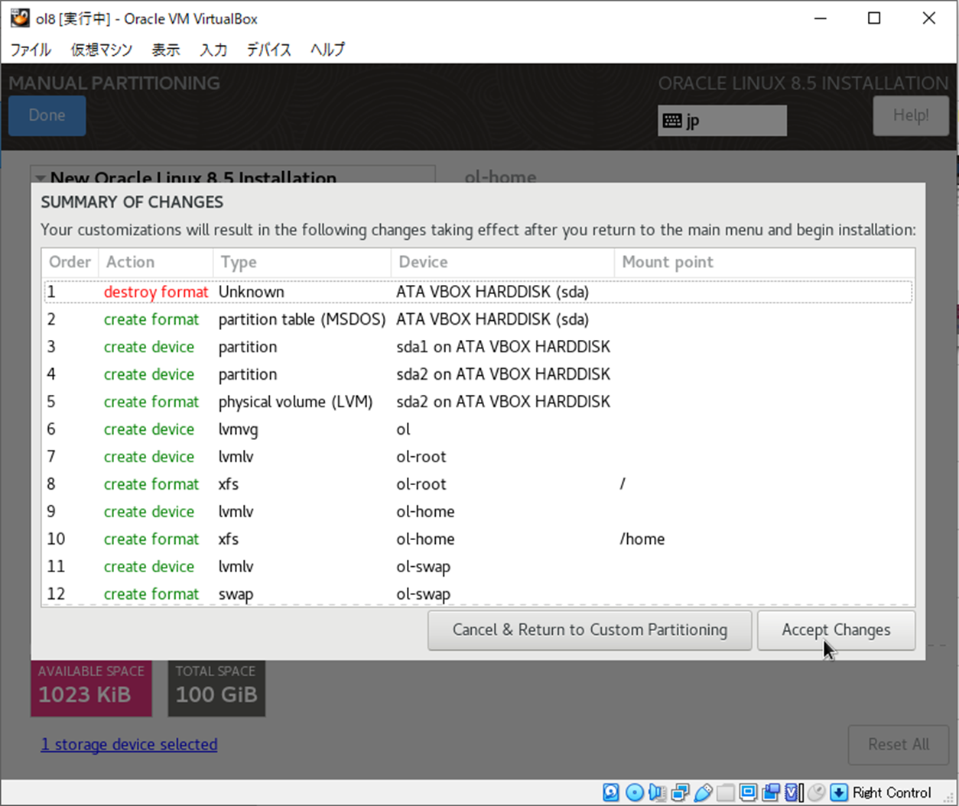The width and height of the screenshot is (959, 806).
Task: Select row 10 create format xfs ol-home
Action: click(478, 539)
